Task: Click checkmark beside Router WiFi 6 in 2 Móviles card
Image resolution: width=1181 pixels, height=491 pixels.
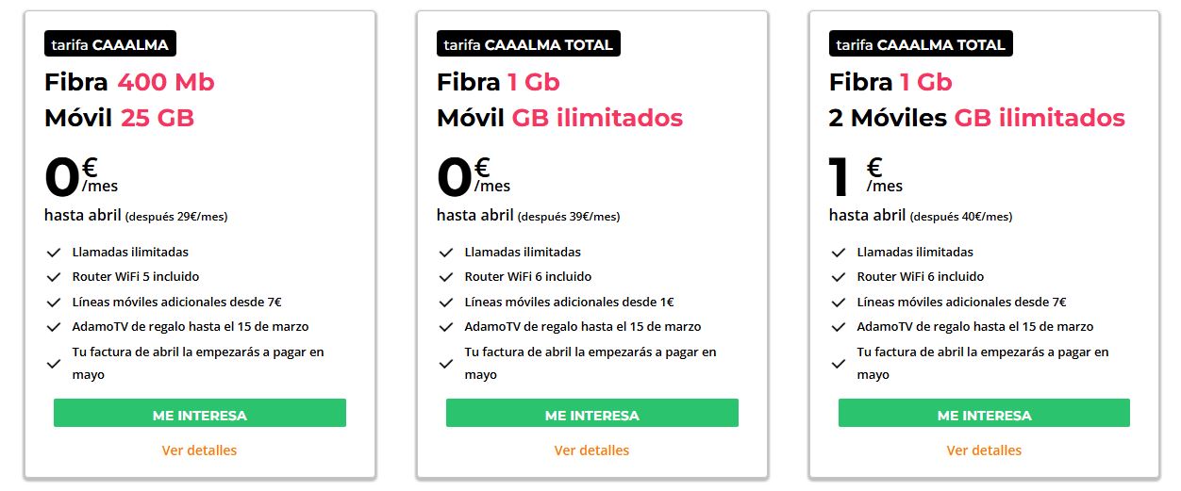Action: click(839, 277)
